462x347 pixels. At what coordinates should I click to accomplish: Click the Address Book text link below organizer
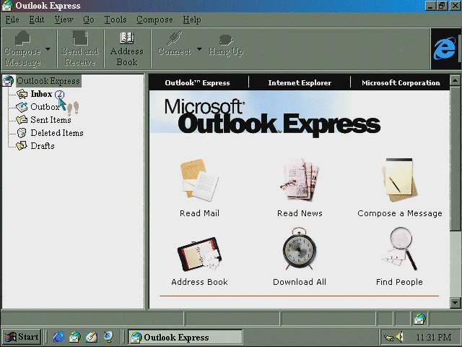199,282
